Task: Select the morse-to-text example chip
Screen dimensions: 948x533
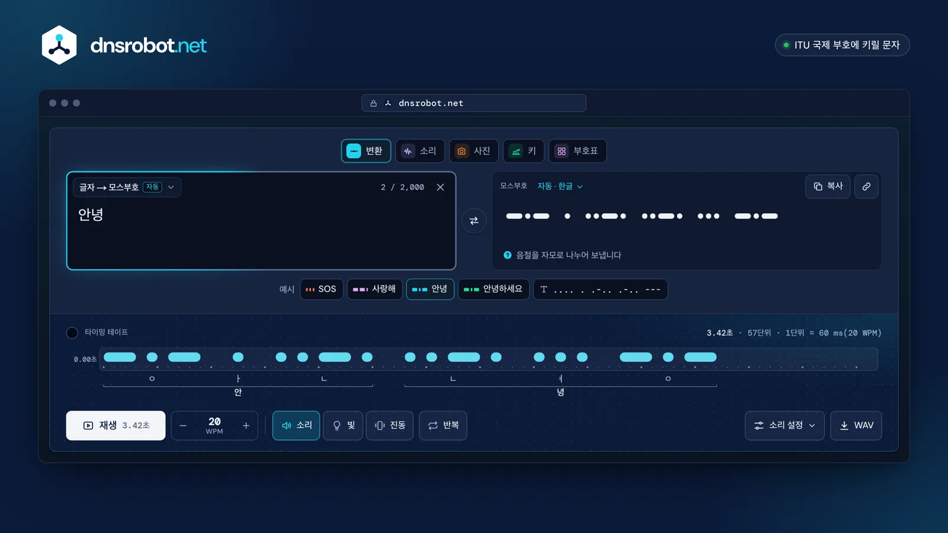Action: (600, 289)
